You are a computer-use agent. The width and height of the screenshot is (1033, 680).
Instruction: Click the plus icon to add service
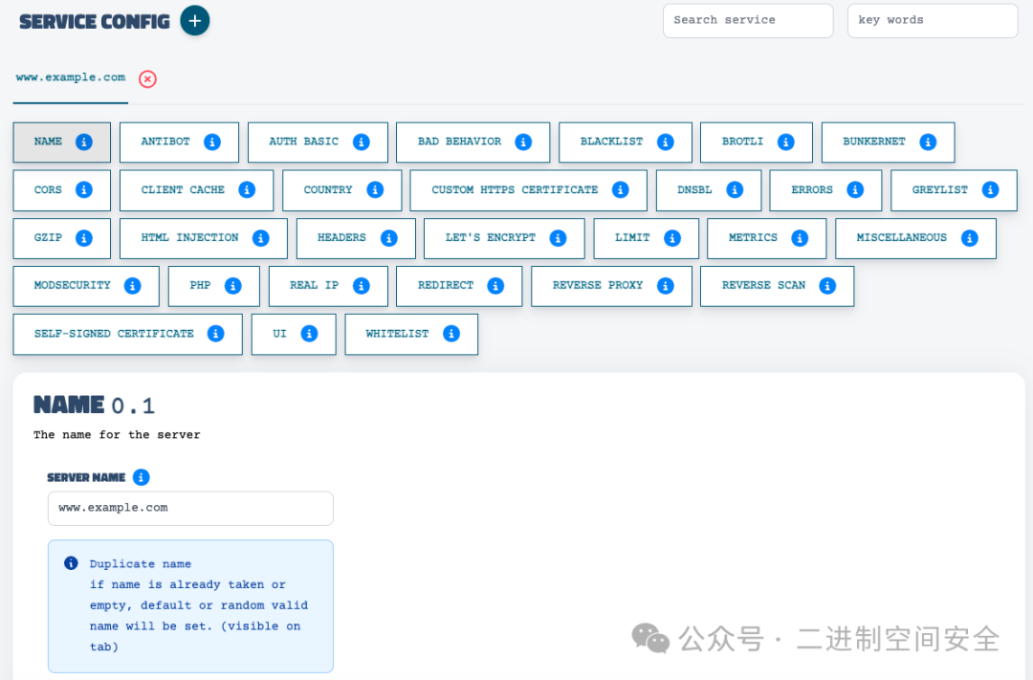195,20
